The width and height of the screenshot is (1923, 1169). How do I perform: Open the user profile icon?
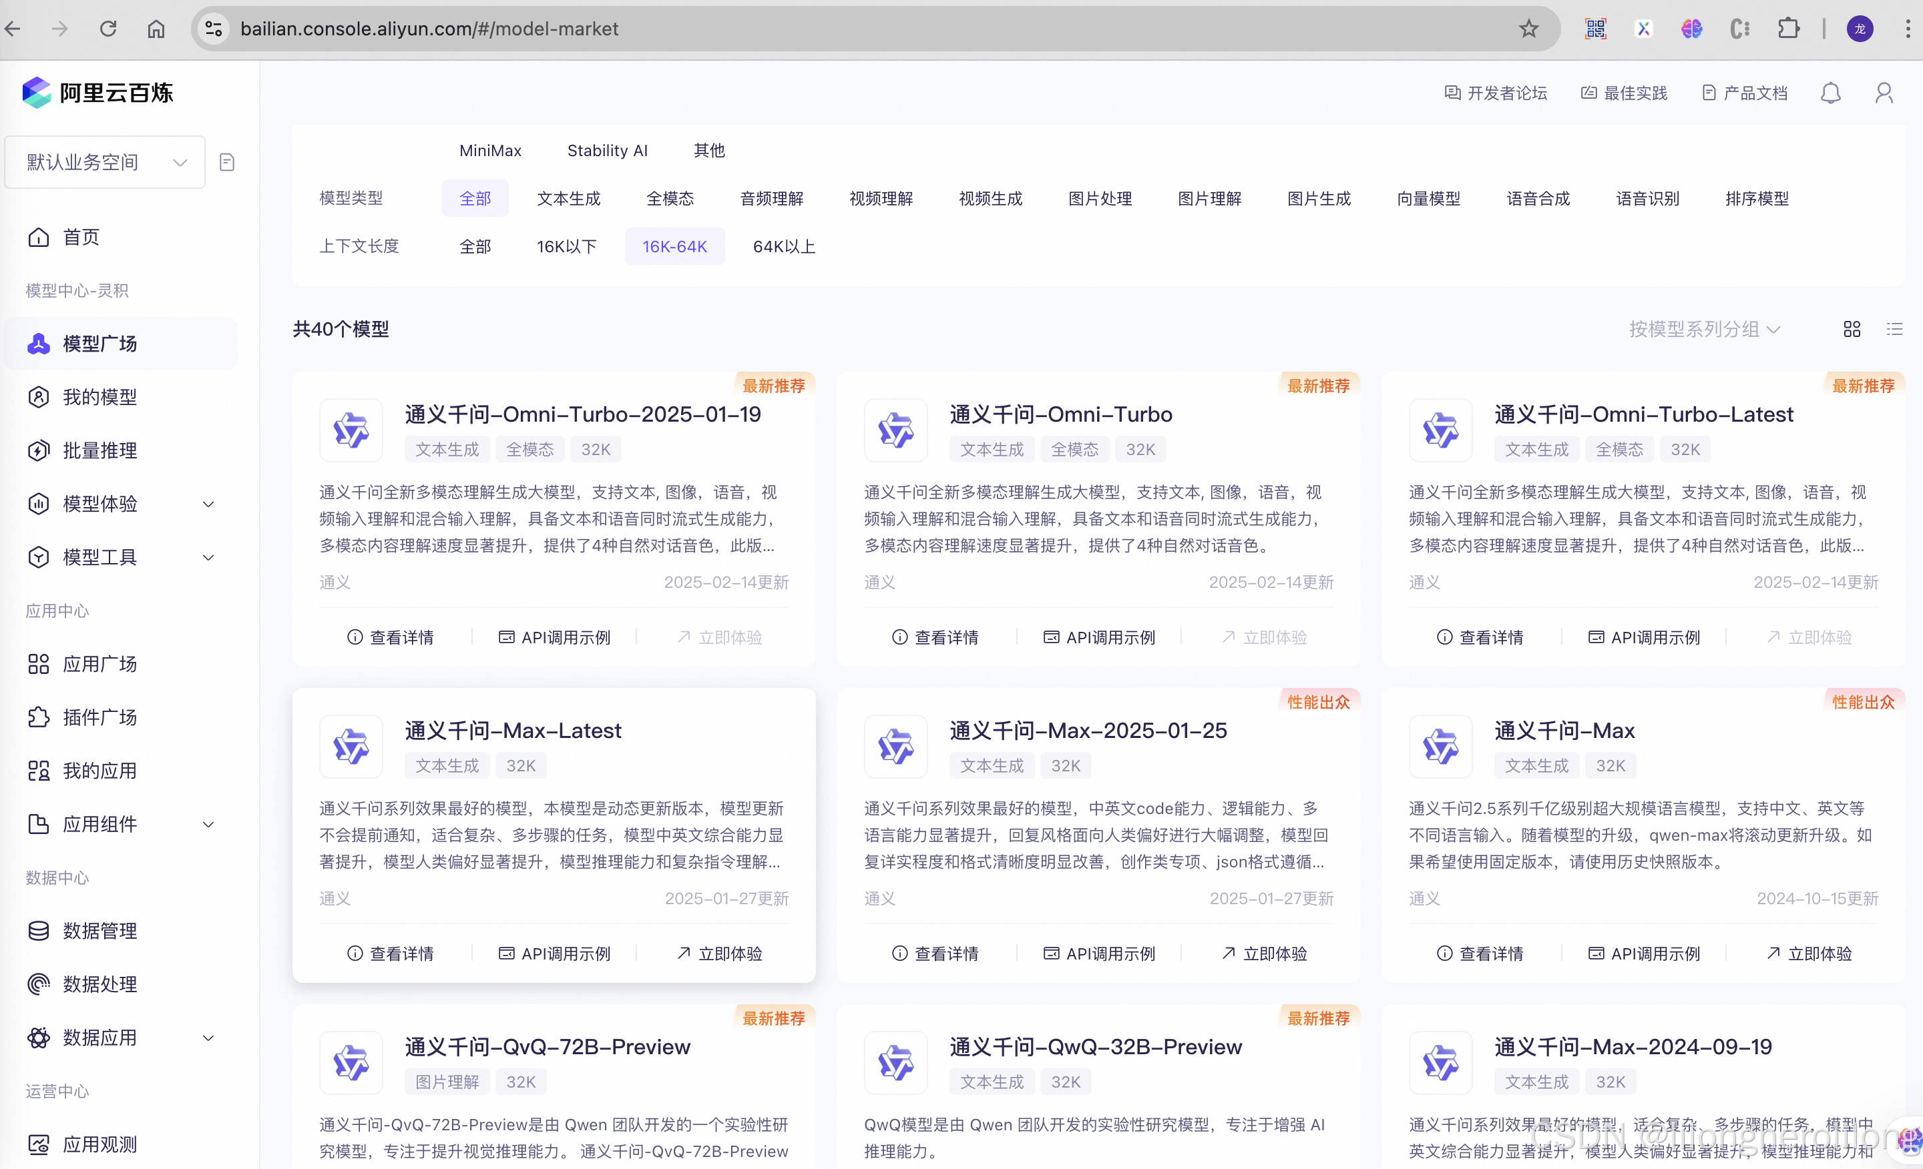coord(1884,93)
